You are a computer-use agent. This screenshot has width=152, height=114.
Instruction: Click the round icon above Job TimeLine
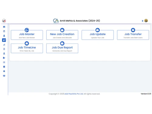[x=27, y=43]
